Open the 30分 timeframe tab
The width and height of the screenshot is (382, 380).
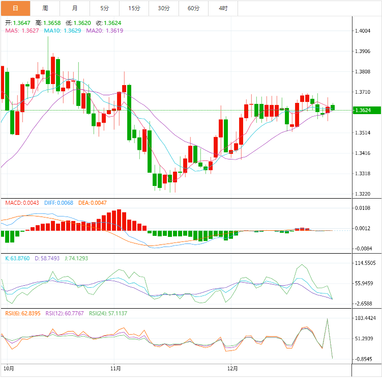point(164,8)
